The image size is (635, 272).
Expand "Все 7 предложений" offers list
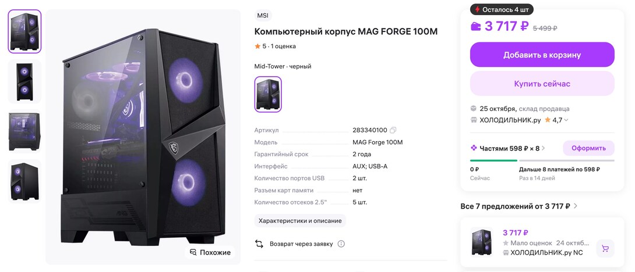pos(576,206)
